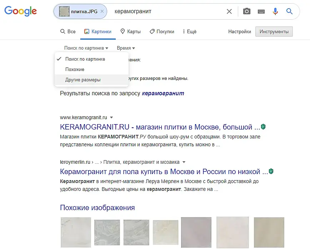310x249 pixels.
Task: Expand arrow next to www.keramogranit.ru
Action: click(x=111, y=117)
